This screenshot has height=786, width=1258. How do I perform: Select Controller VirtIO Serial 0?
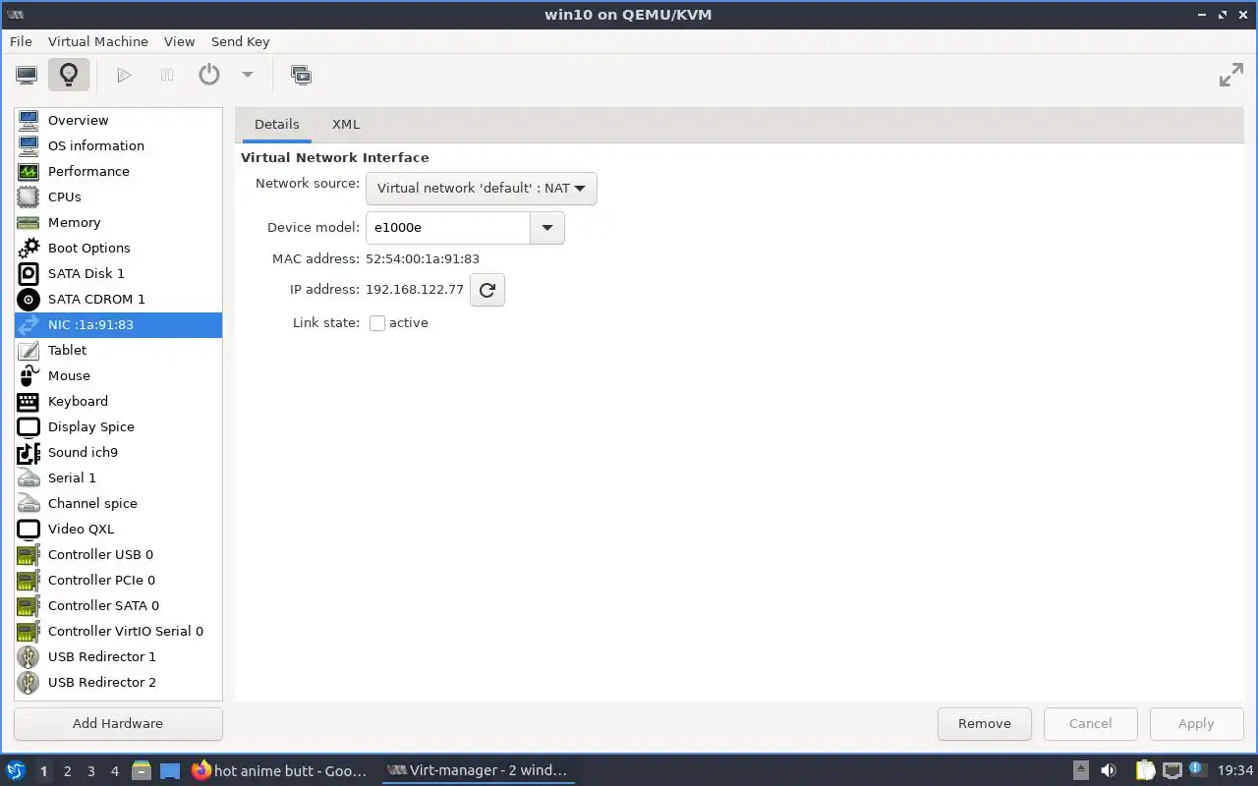coord(118,631)
